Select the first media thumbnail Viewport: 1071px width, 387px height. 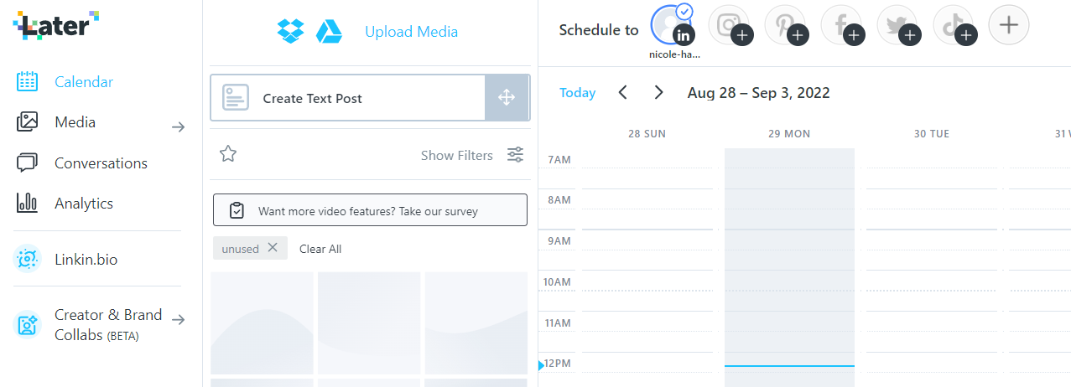point(262,322)
